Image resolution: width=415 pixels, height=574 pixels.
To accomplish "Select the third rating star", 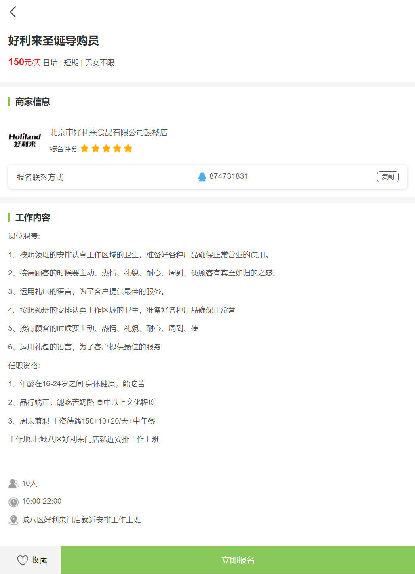I will [106, 148].
